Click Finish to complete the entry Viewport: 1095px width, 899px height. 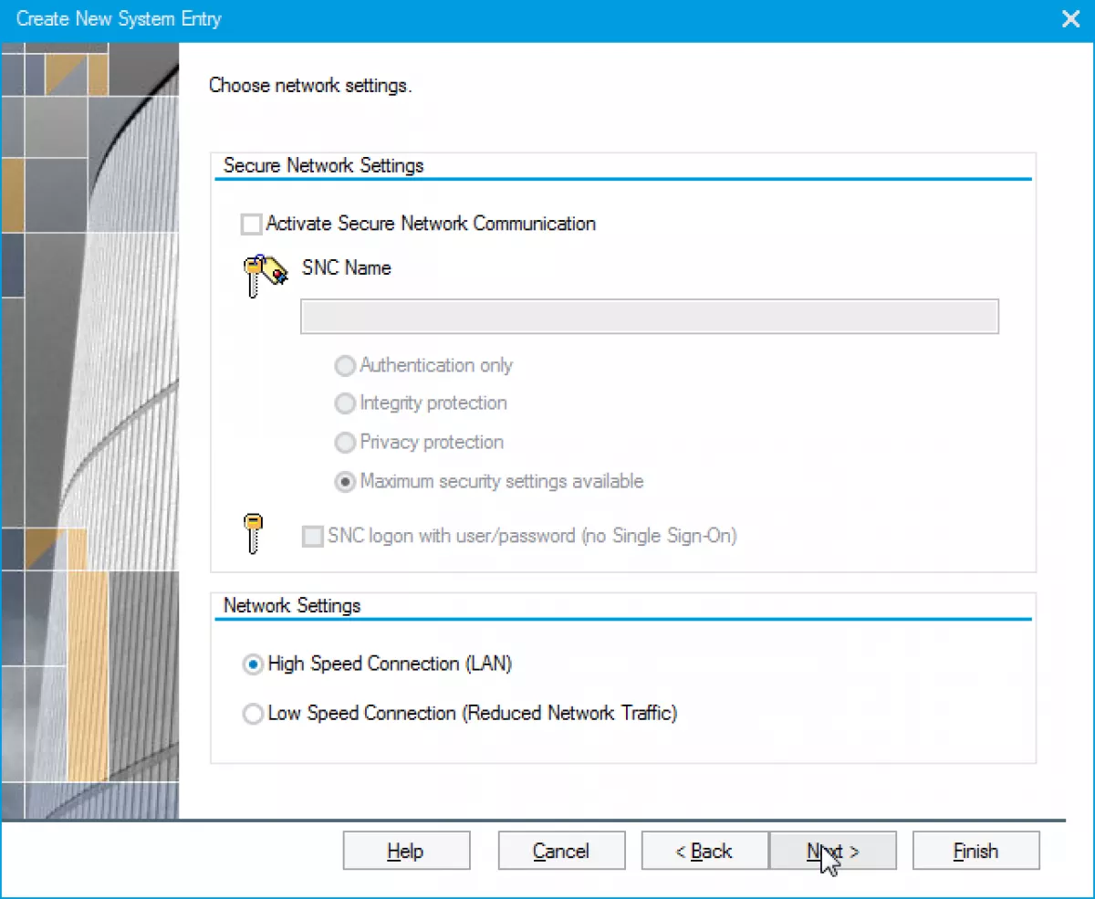coord(975,851)
